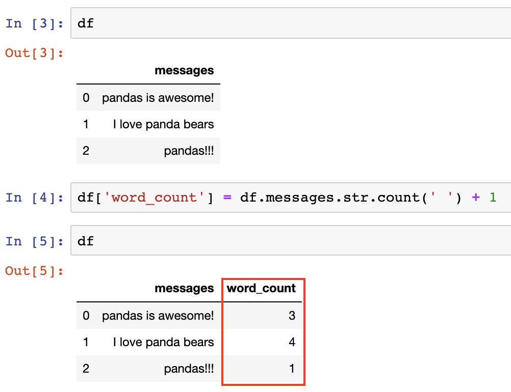
Task: Select the In [4] prompt label
Action: (x=35, y=198)
